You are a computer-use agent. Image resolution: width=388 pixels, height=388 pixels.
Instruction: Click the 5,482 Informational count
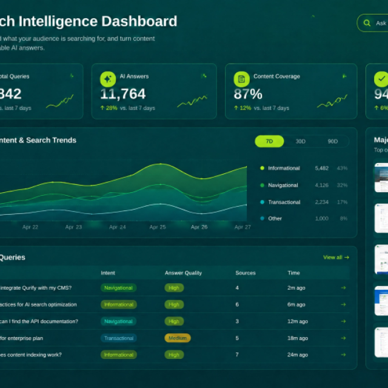pos(322,169)
